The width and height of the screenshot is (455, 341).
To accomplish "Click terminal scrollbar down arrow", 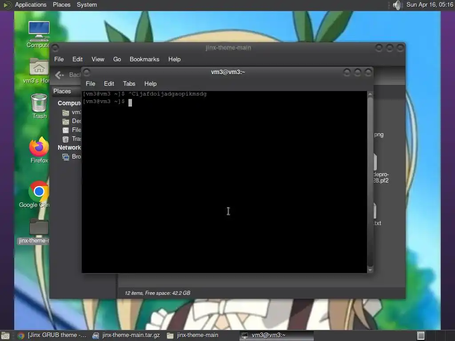I will (x=370, y=270).
